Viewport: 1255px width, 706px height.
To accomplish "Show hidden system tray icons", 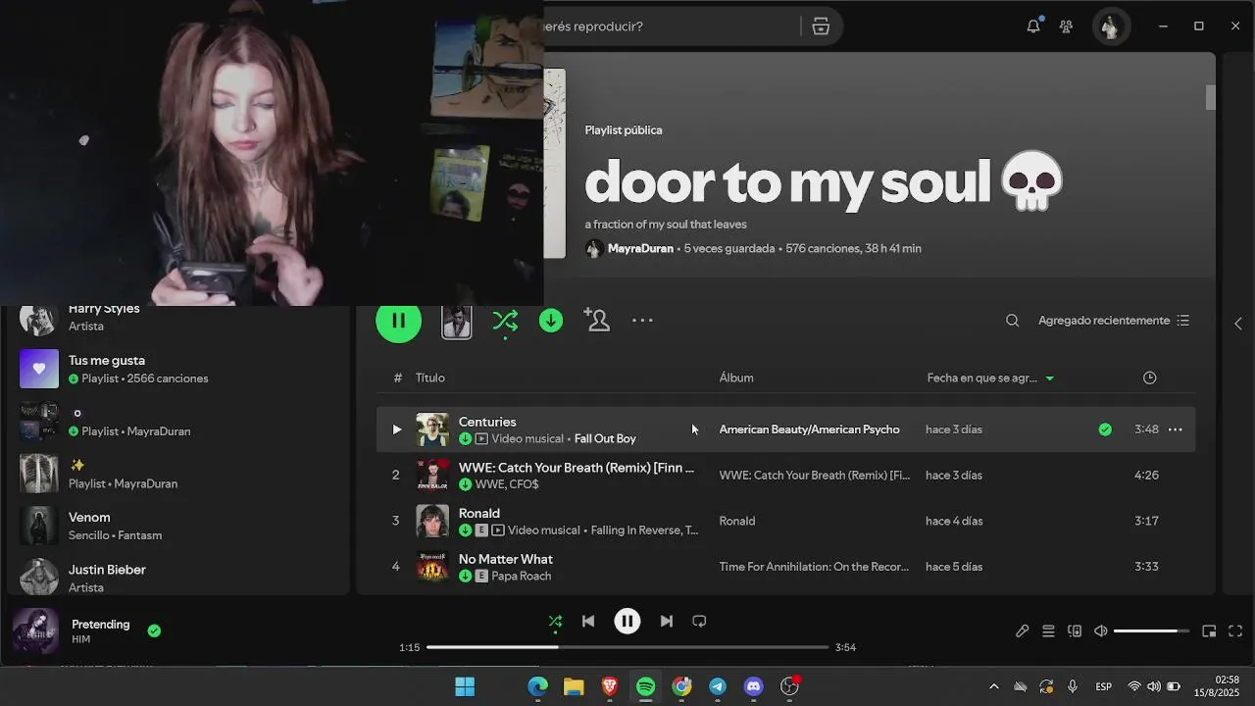I will coord(993,686).
